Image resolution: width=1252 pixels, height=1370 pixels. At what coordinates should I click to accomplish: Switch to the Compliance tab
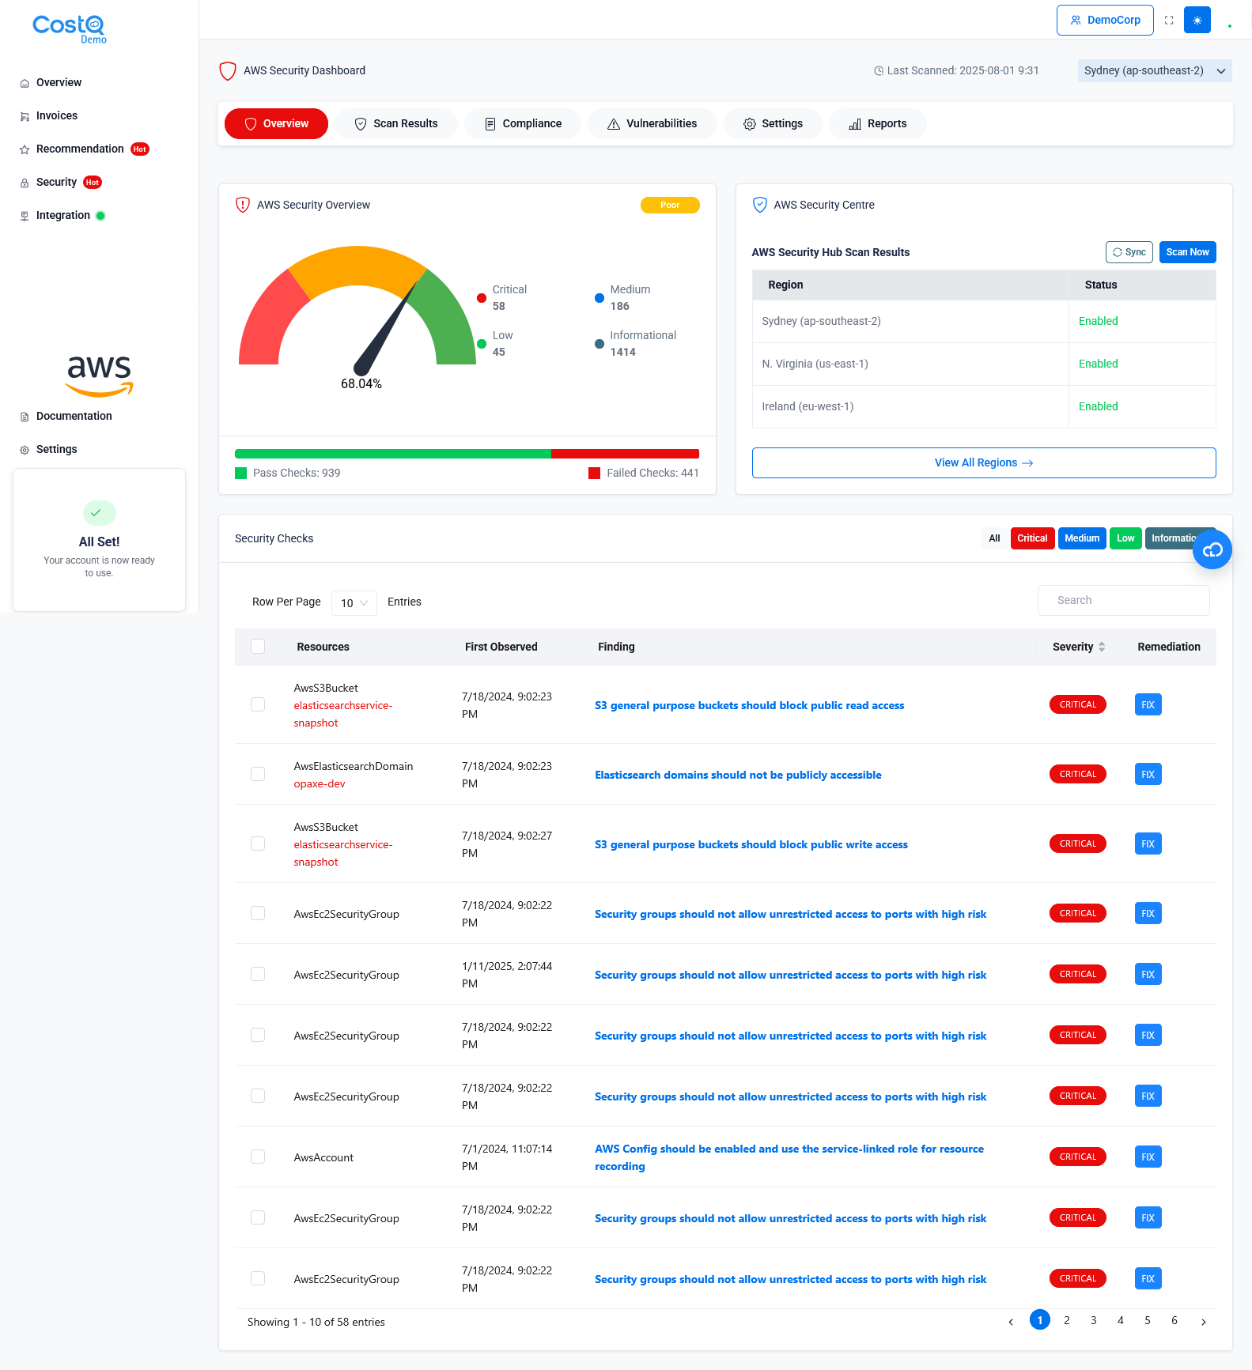pyautogui.click(x=523, y=124)
